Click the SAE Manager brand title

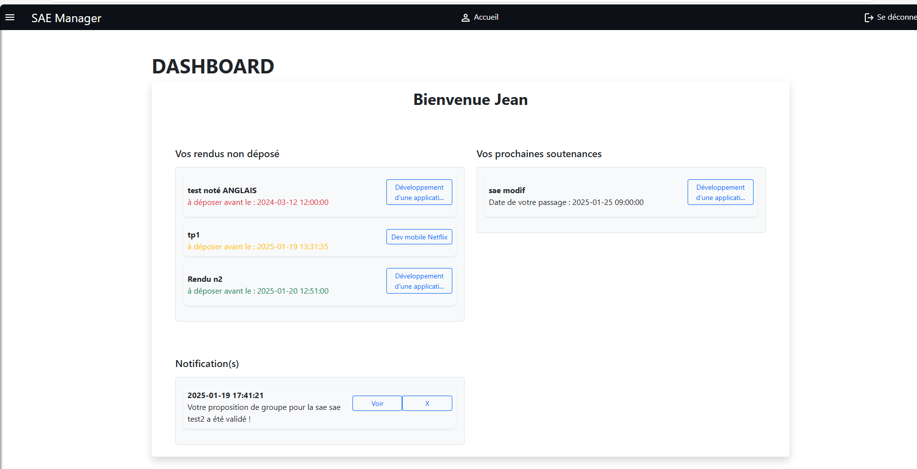pyautogui.click(x=66, y=18)
